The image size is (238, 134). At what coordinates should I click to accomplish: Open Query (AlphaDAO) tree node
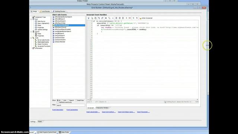point(43,23)
